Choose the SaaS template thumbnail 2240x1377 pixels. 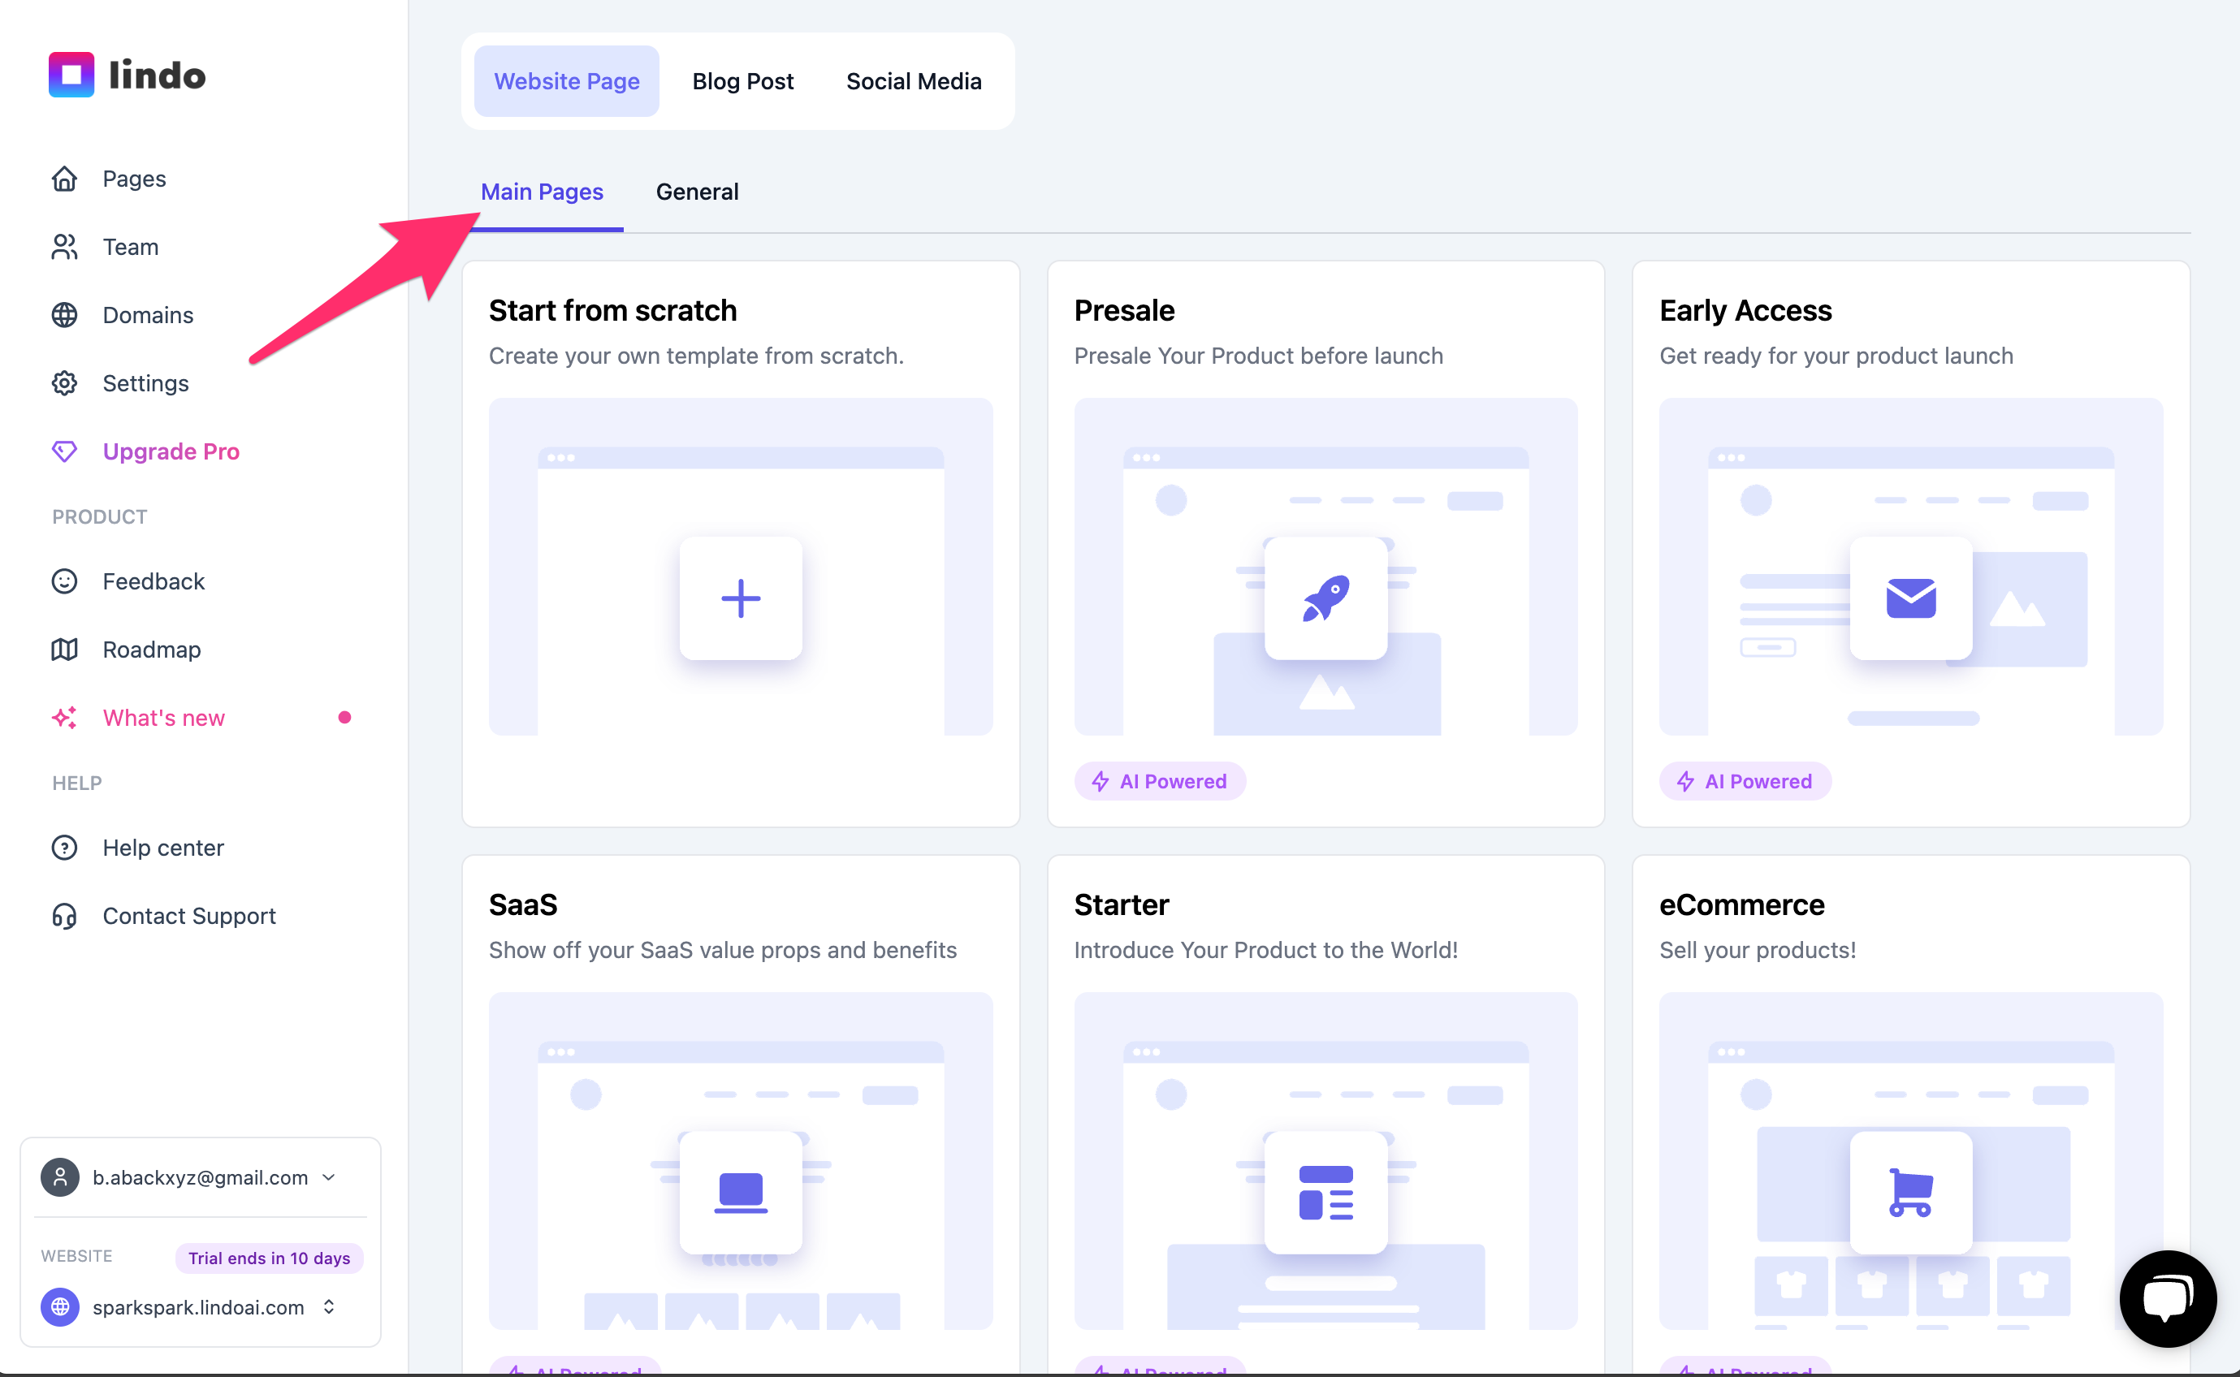pyautogui.click(x=741, y=1161)
